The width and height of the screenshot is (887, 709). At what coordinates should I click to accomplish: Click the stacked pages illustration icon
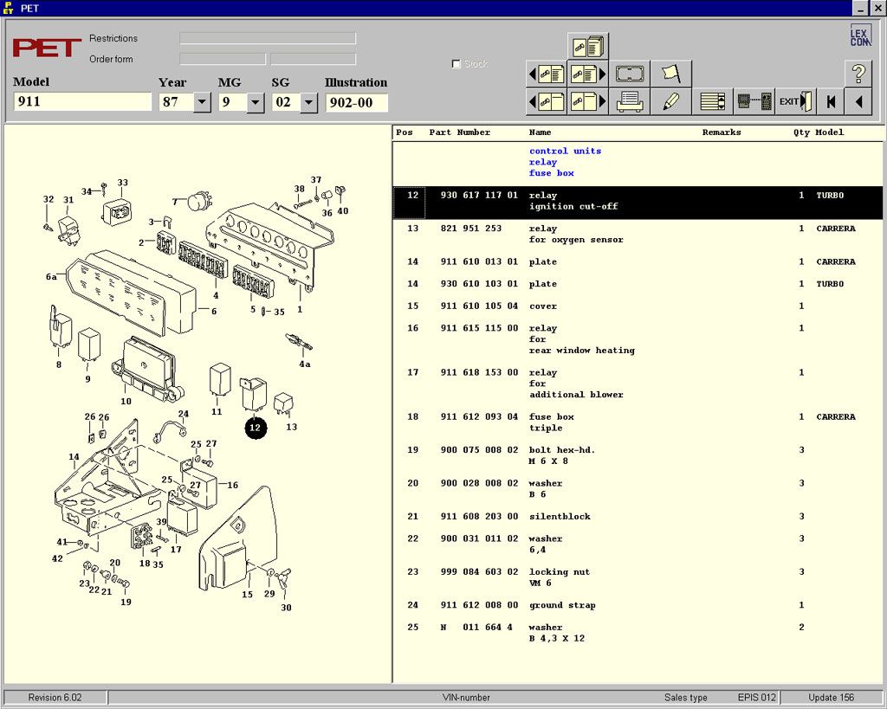coord(588,46)
